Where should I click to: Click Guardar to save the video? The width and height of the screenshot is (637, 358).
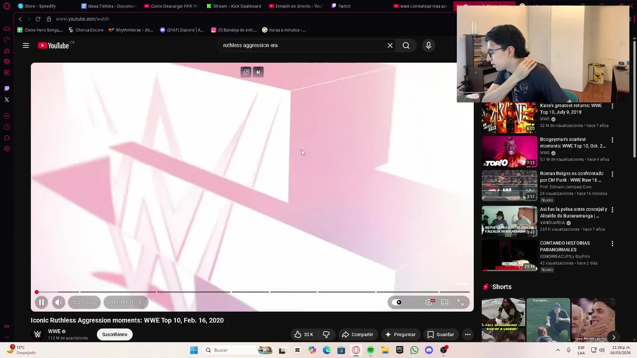441,335
